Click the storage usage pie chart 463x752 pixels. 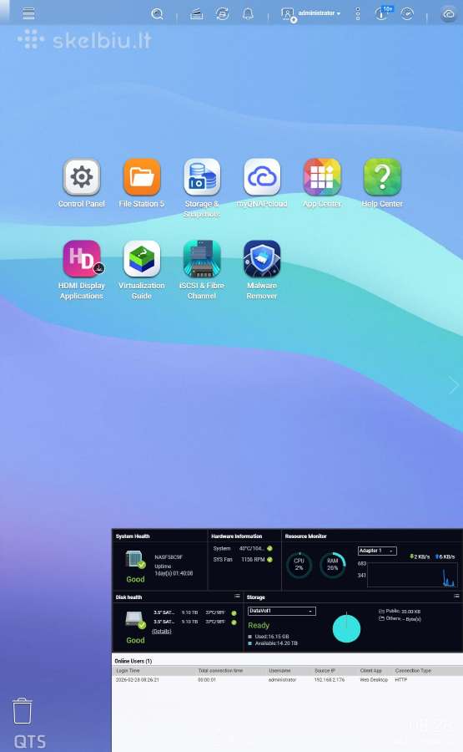(346, 628)
